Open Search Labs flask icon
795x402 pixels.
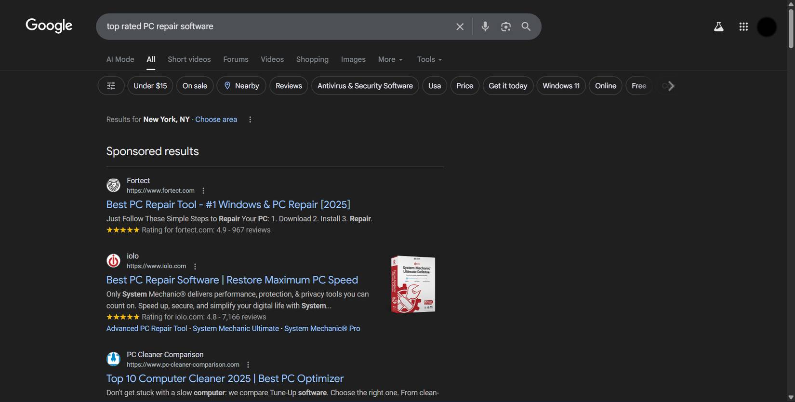(718, 27)
